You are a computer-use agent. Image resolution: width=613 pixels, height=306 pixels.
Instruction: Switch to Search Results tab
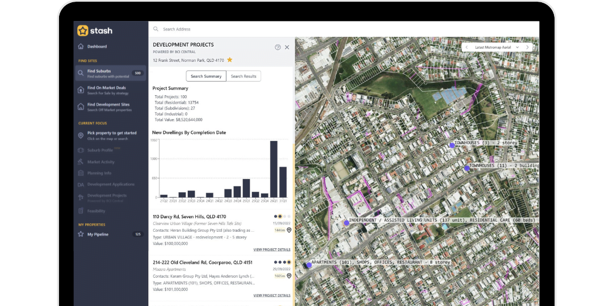243,76
